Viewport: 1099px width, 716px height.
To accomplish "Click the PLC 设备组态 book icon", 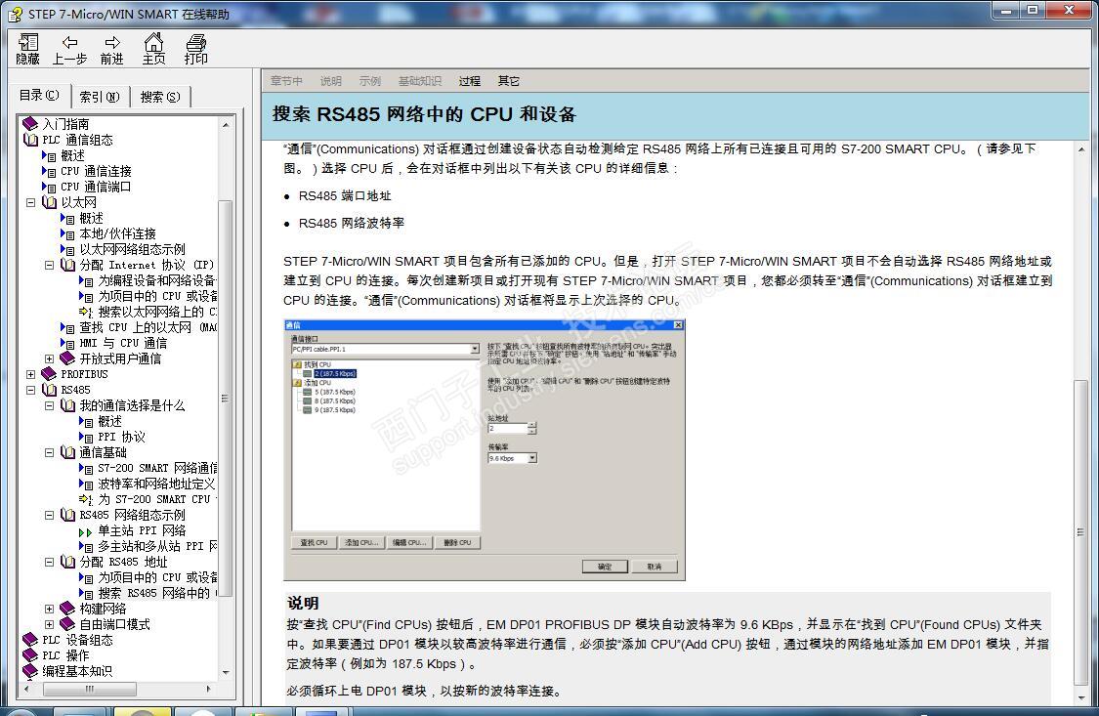I will click(30, 640).
